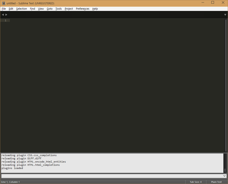
Task: Maximize the Sublime Text window
Action: point(213,2)
